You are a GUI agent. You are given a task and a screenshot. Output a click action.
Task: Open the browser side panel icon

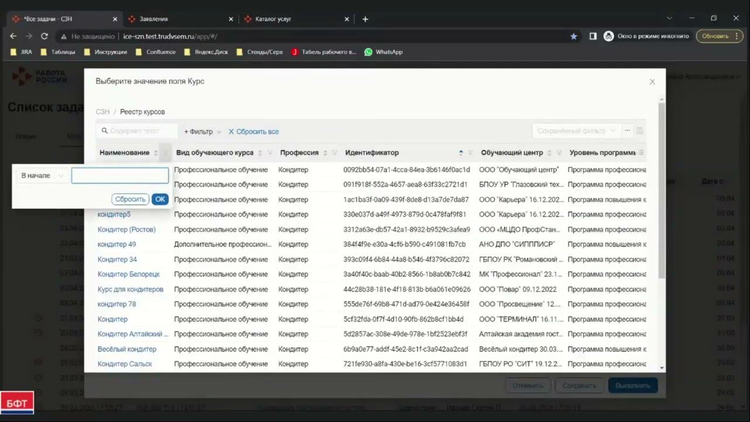click(x=593, y=36)
